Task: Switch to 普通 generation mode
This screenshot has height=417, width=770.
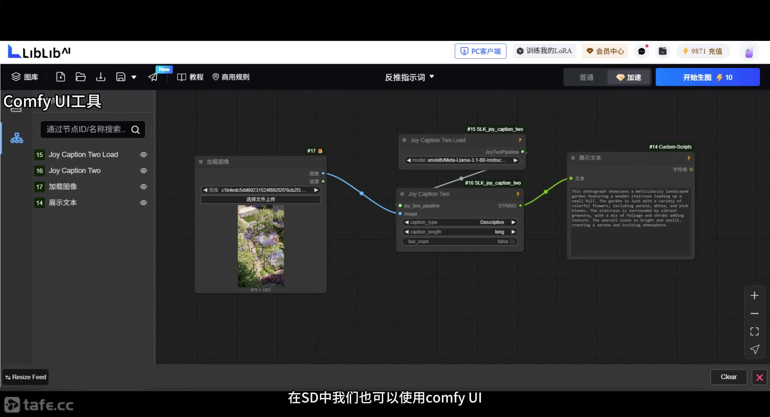Action: pyautogui.click(x=586, y=77)
